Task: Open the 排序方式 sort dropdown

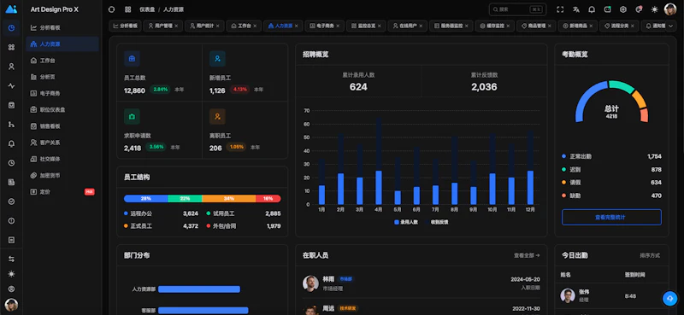Action: (x=650, y=255)
